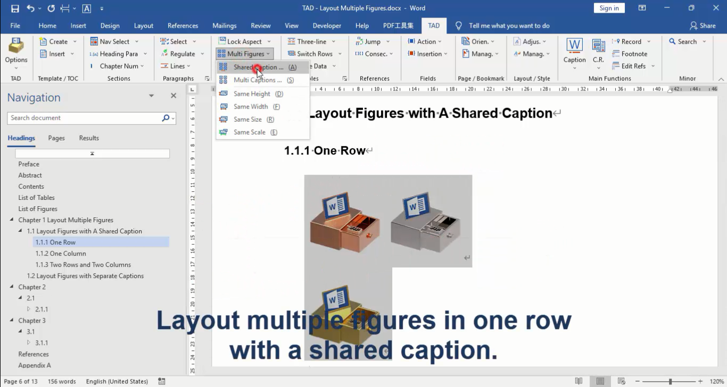Viewport: 727px width, 387px height.
Task: Click the zoom out minus button
Action: (637, 382)
